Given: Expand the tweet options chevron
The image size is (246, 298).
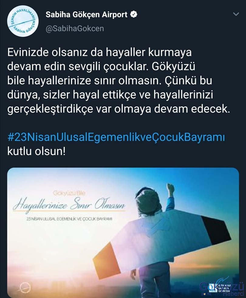Looking at the screenshot, I should [236, 14].
